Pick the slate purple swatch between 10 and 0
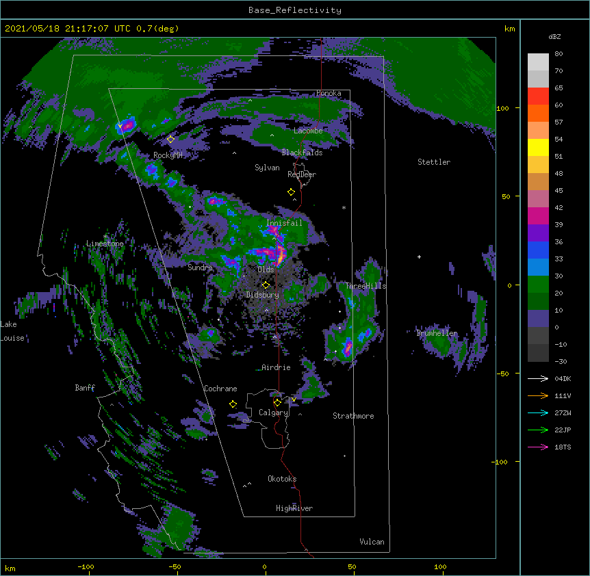Image resolution: width=590 pixels, height=576 pixels. coord(538,319)
